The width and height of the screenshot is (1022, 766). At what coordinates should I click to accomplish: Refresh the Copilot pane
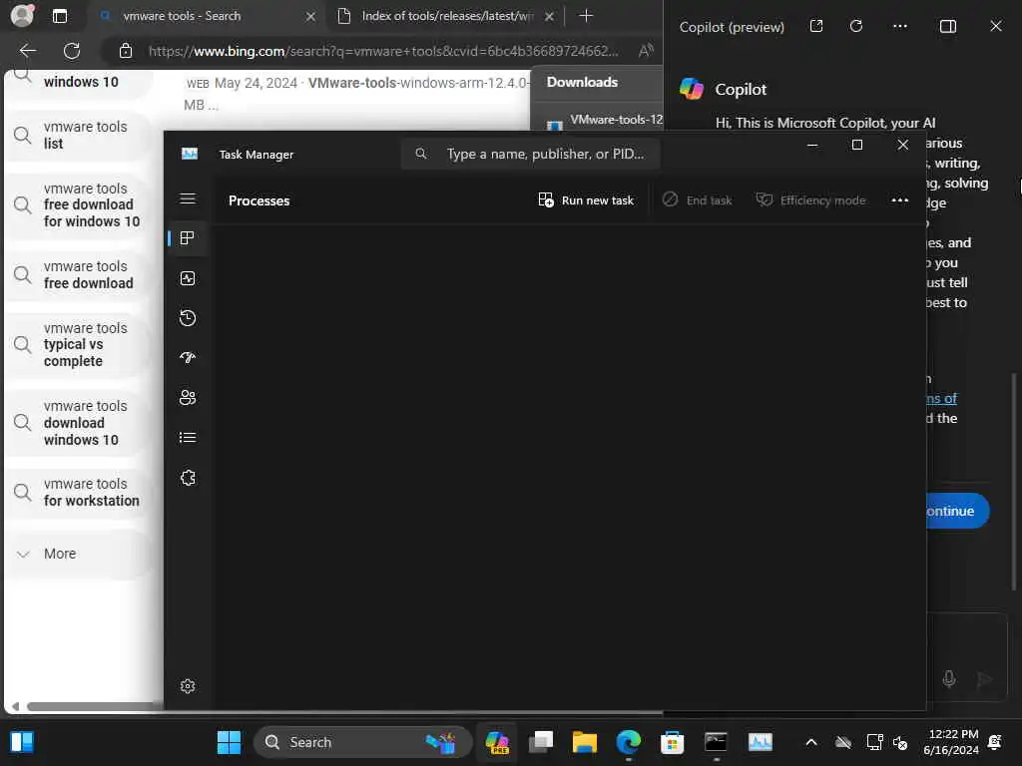click(856, 26)
